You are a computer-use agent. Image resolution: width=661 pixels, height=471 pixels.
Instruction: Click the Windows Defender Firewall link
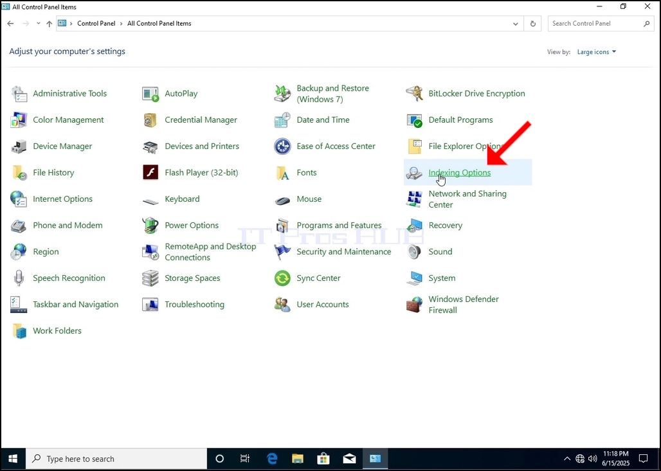tap(464, 305)
